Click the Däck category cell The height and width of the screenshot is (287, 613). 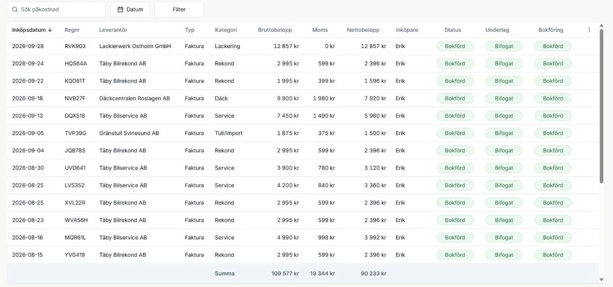click(x=222, y=99)
